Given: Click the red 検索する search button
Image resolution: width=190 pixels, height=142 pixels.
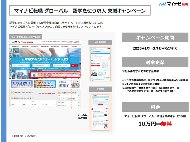Looking at the screenshot, I should coord(74,66).
